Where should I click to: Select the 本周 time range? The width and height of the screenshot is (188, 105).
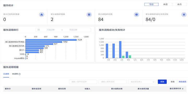pos(165,4)
